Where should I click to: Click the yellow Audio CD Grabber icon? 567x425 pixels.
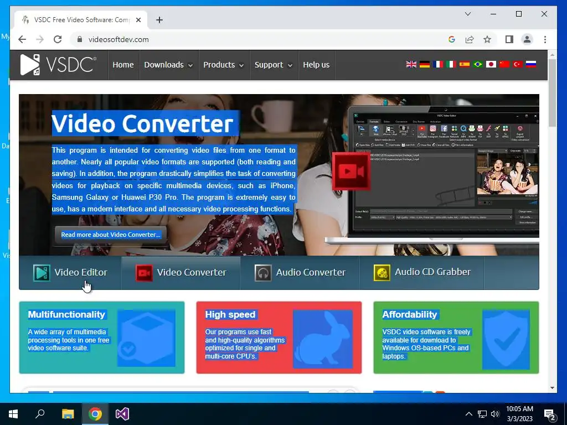coord(382,273)
